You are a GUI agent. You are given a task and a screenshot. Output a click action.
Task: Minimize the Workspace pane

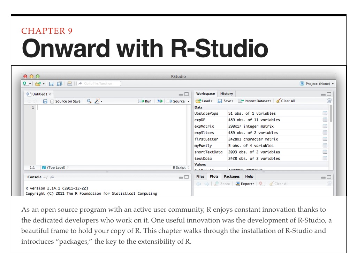(323, 94)
